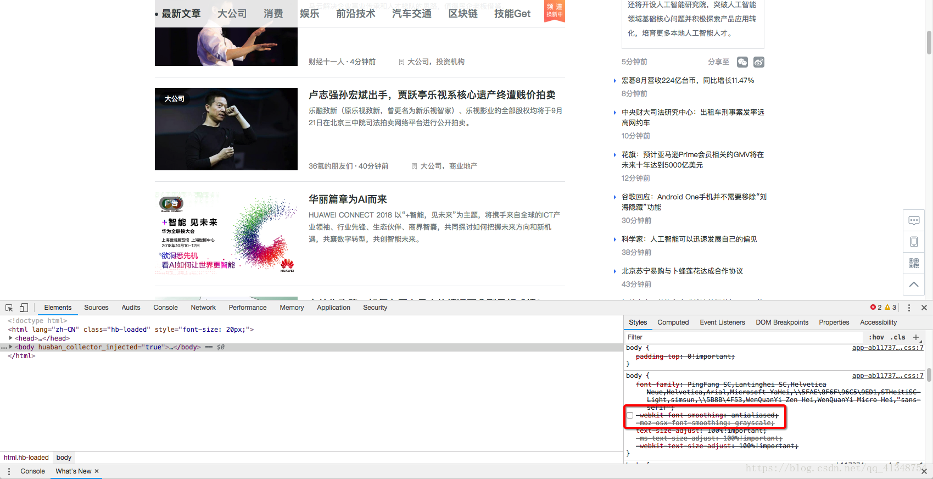Open the Audits tab
This screenshot has width=933, height=479.
click(x=131, y=308)
